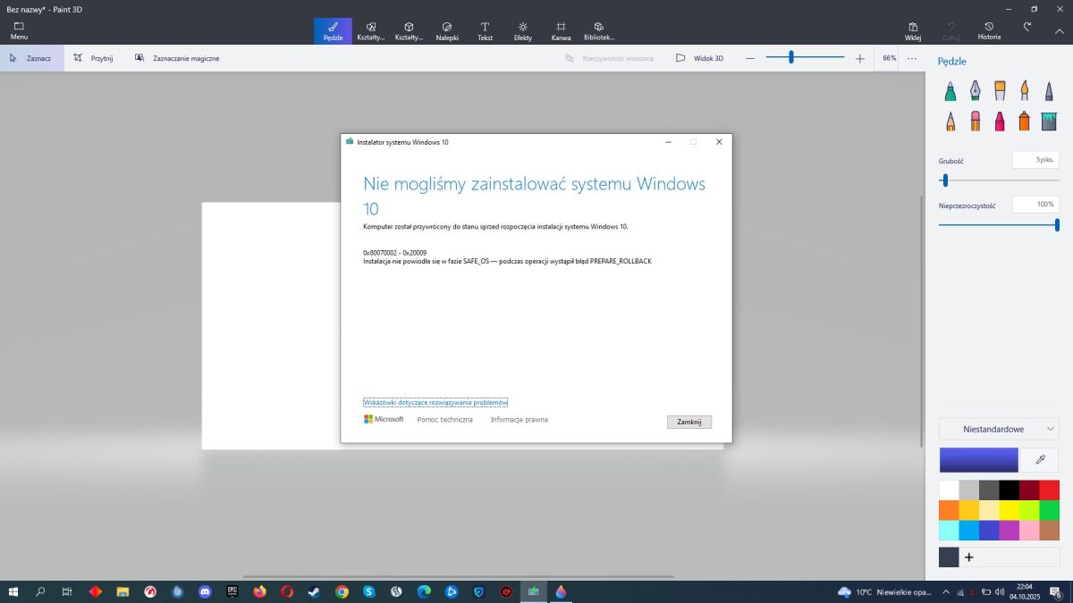Add a custom color with plus icon

(968, 557)
